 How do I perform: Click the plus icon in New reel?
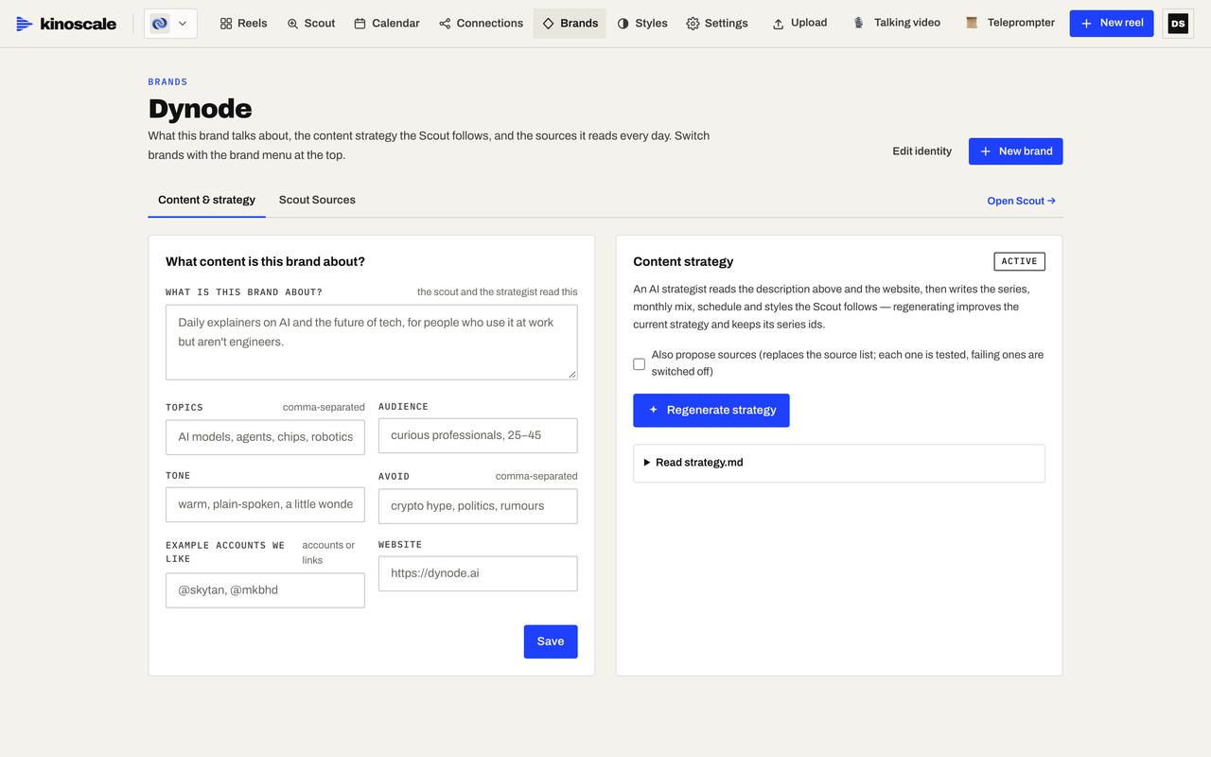point(1086,24)
